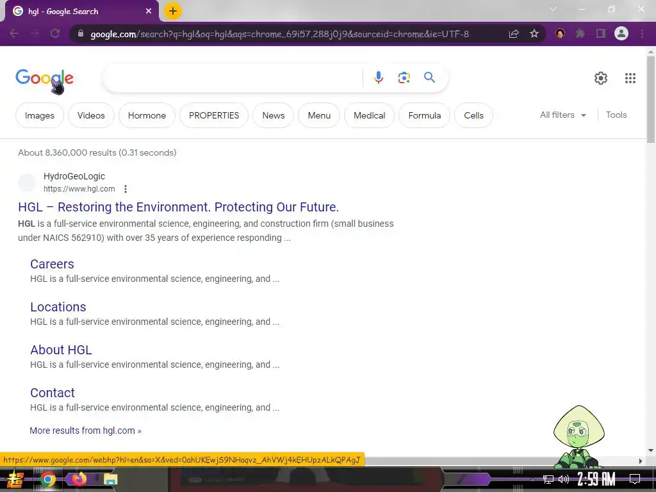Select the Formula filter chip
The image size is (656, 492).
[425, 115]
